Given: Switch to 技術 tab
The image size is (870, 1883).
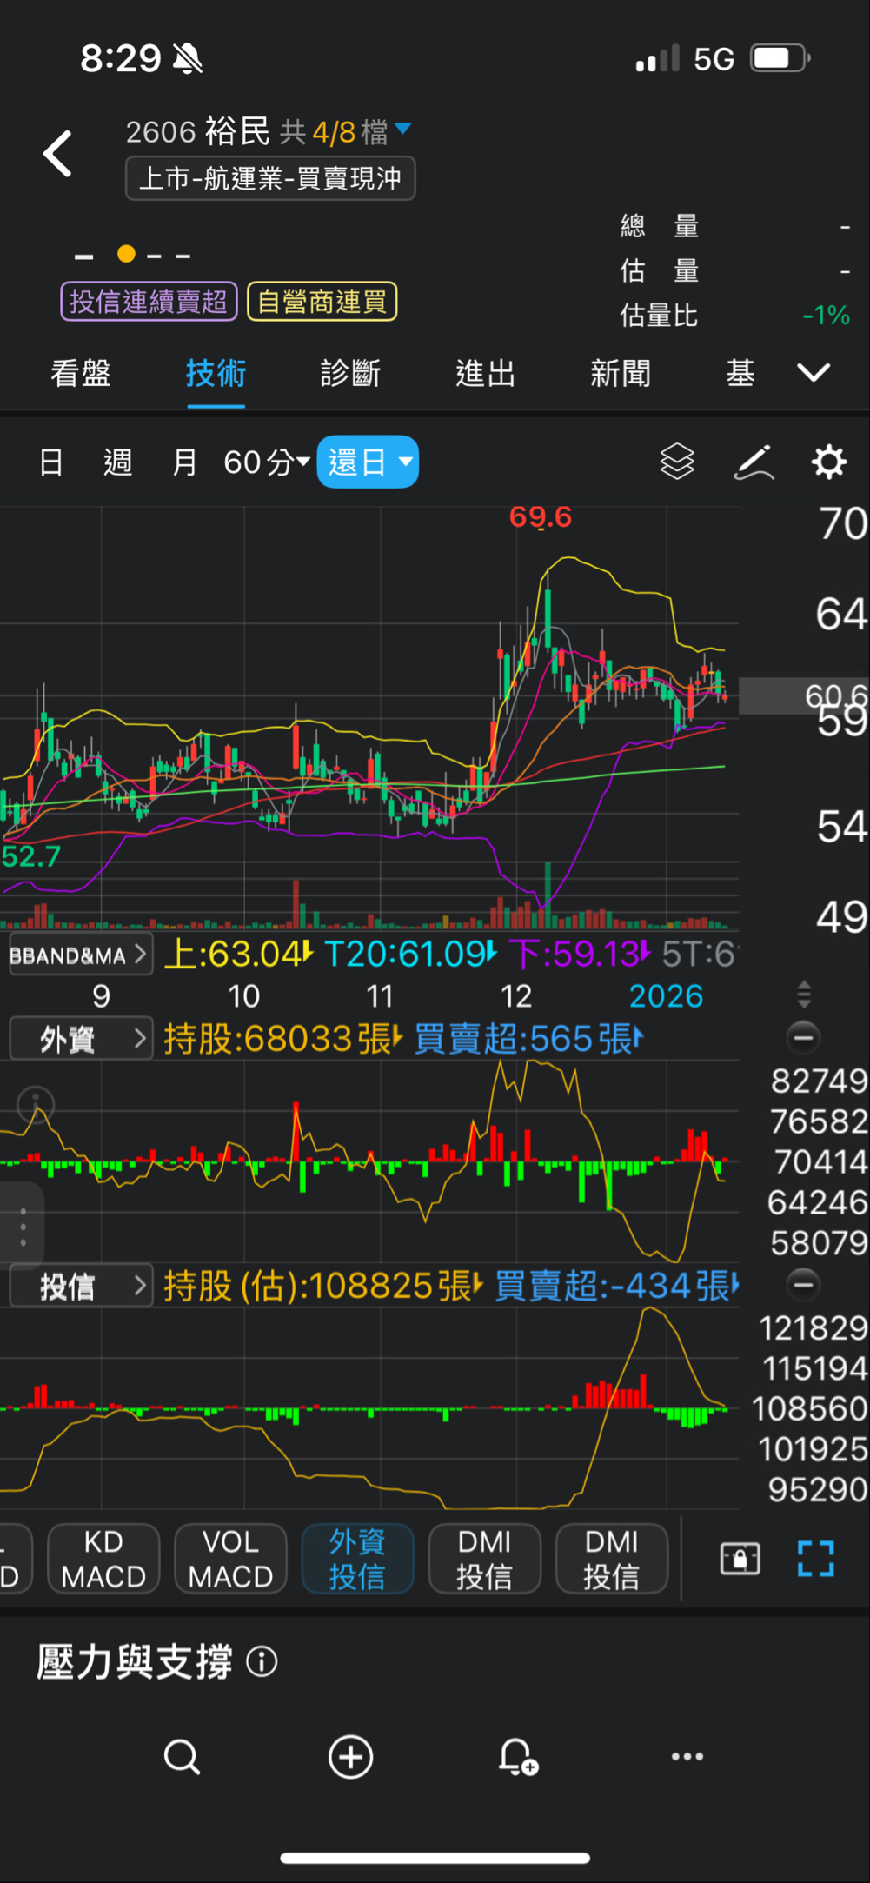Looking at the screenshot, I should [x=216, y=373].
